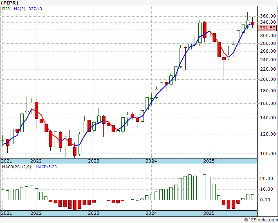Click the MACD(26,12,9) indicator label
This screenshot has height=223, width=278.
tap(16, 167)
